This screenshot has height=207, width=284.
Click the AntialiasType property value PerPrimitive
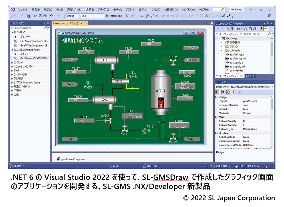(x=250, y=129)
